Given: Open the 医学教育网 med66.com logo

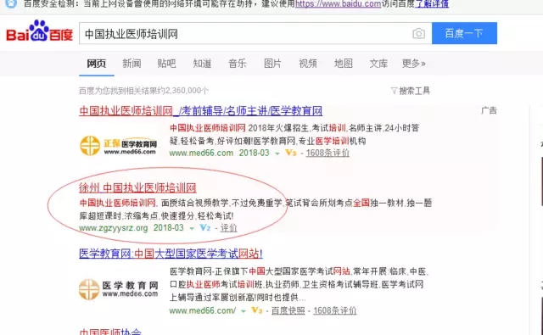Looking at the screenshot, I should click(x=119, y=289).
